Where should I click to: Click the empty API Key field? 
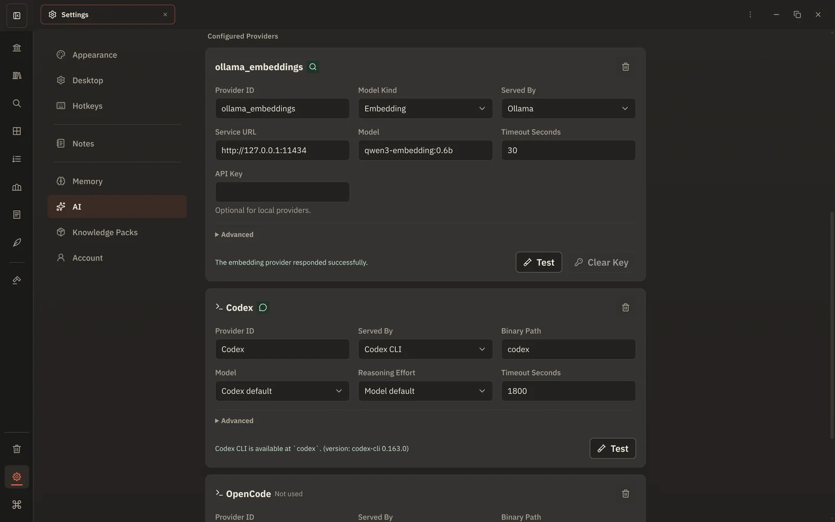282,192
